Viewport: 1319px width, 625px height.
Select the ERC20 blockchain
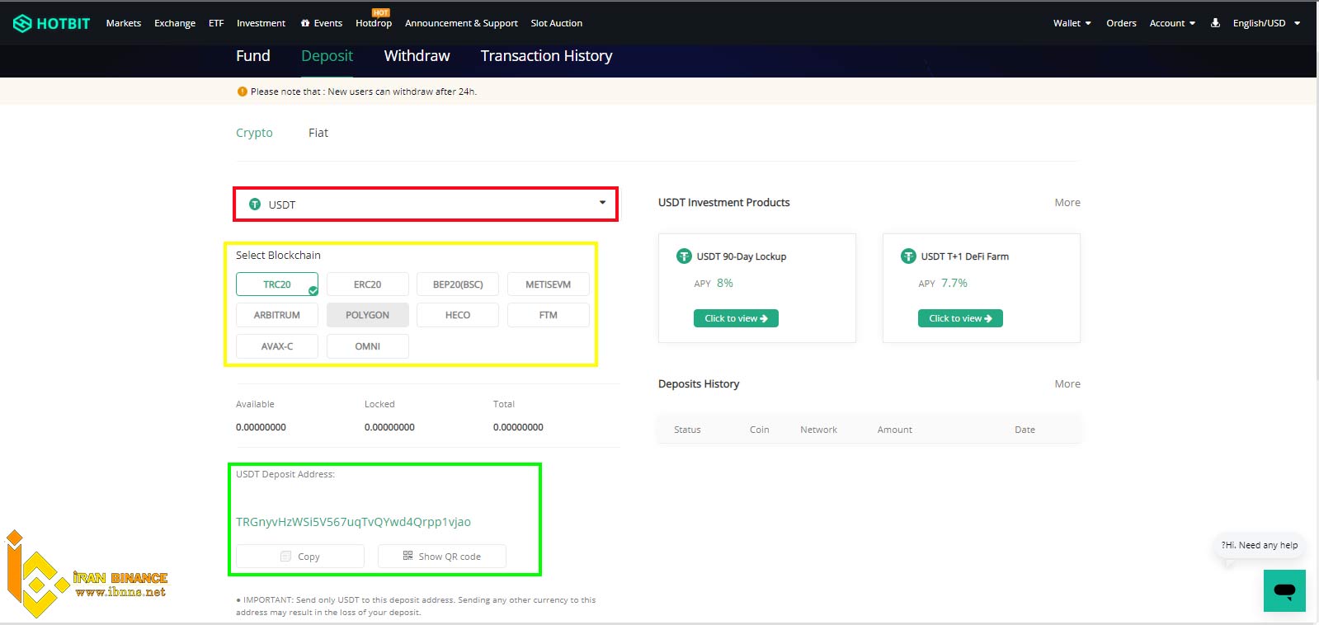(368, 284)
